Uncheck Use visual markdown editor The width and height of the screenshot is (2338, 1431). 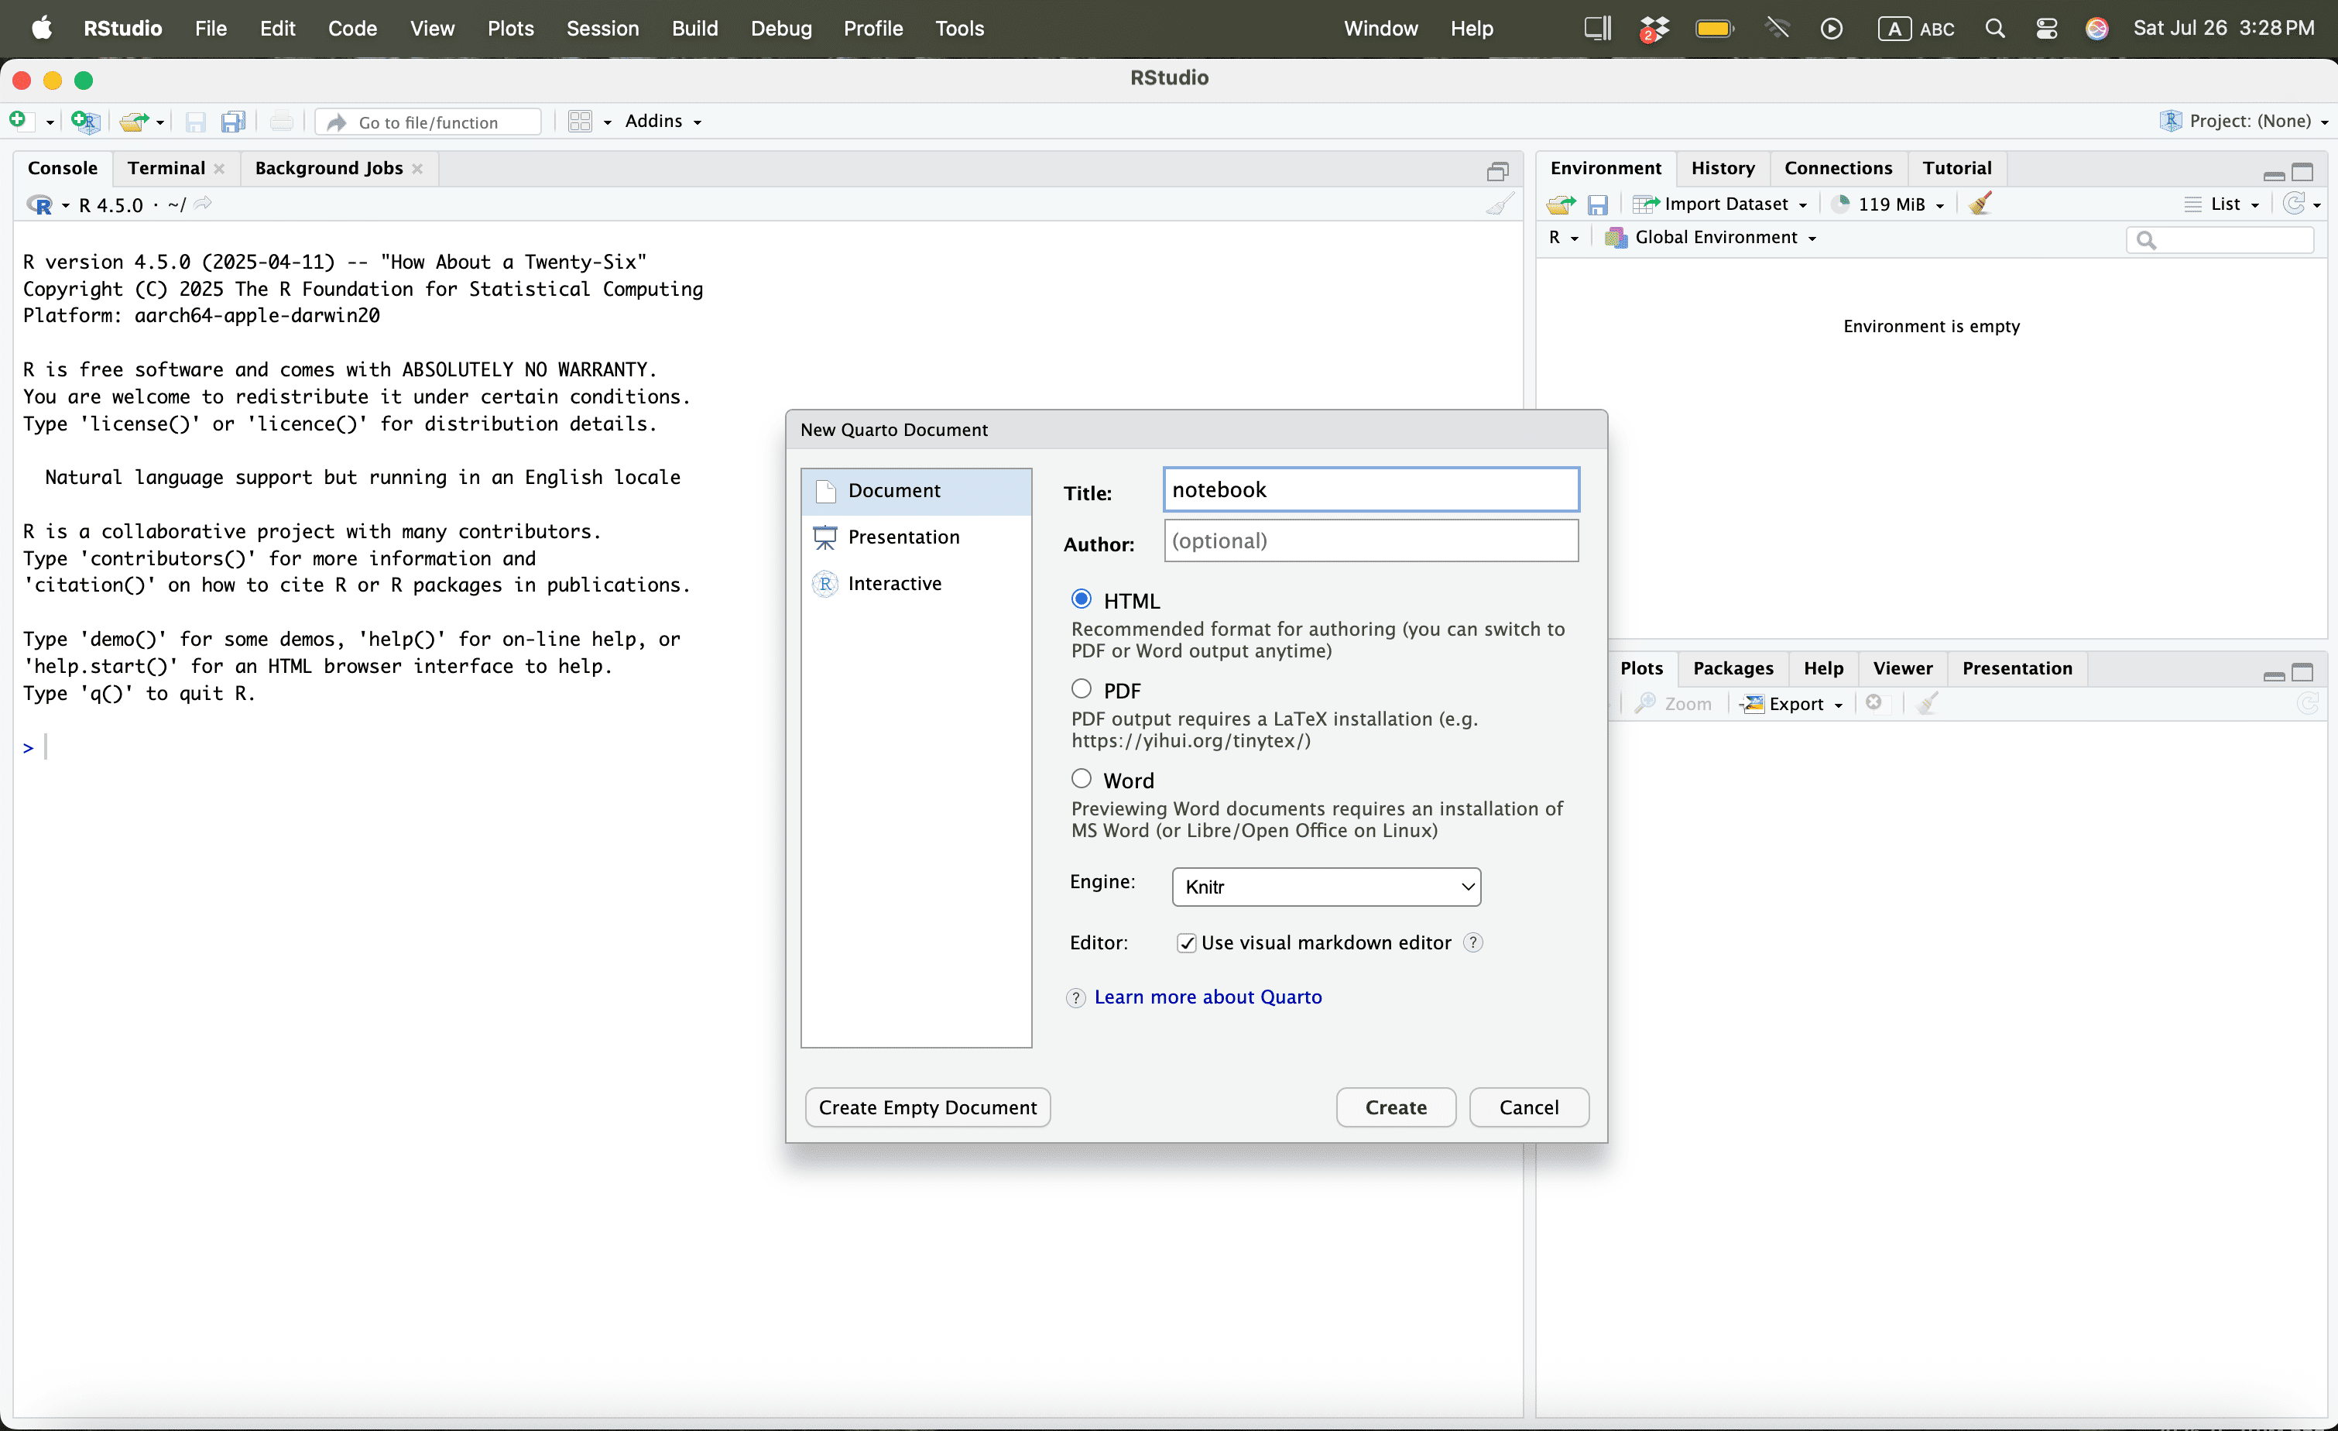1186,942
